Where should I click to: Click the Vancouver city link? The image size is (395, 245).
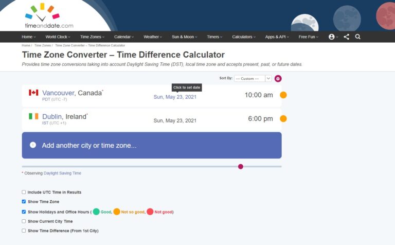pos(58,93)
